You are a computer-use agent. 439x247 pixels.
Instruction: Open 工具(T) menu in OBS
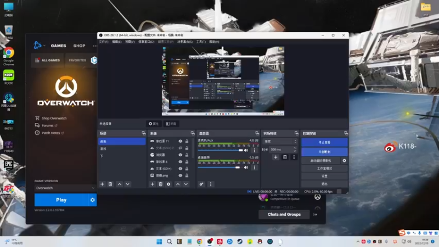coord(201,42)
